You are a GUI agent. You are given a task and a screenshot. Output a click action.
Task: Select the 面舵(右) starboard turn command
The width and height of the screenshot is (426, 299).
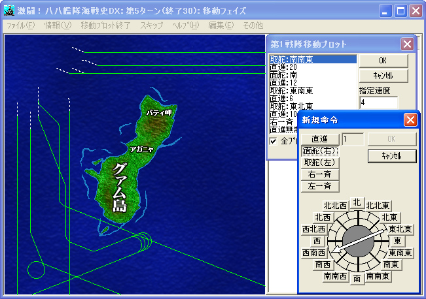(x=320, y=151)
